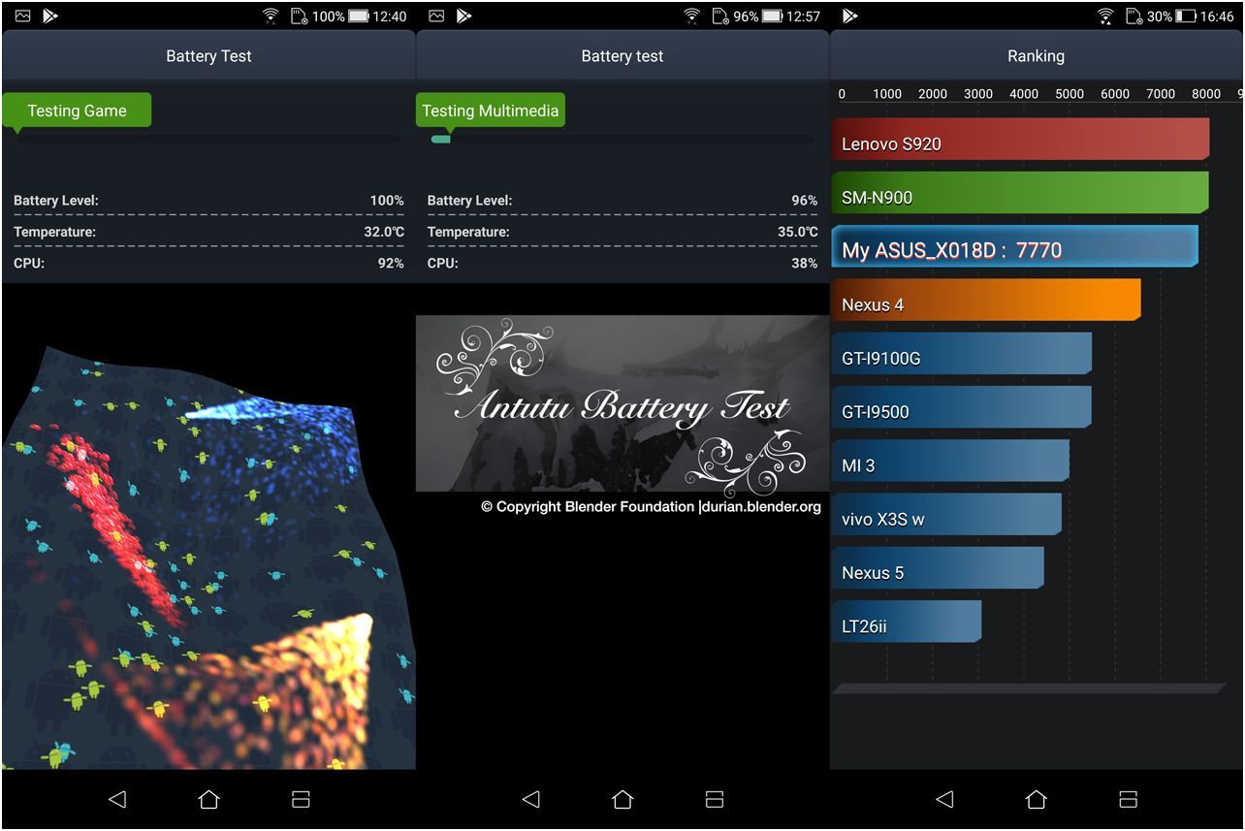Tap the green Testing Multimedia label
The width and height of the screenshot is (1245, 831).
click(x=491, y=111)
